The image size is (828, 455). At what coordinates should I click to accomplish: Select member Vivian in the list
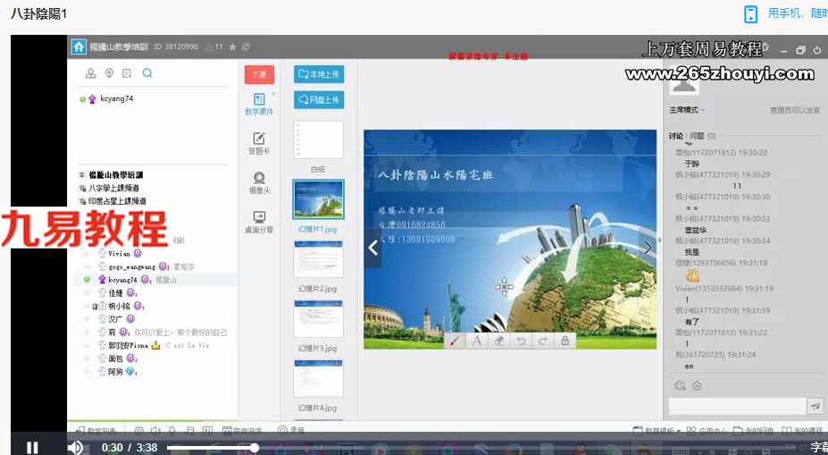coord(120,253)
